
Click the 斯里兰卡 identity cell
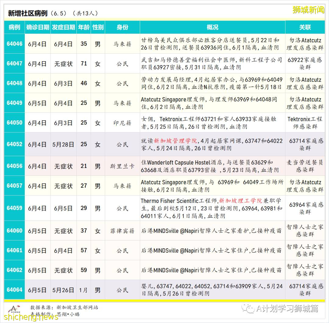point(122,166)
